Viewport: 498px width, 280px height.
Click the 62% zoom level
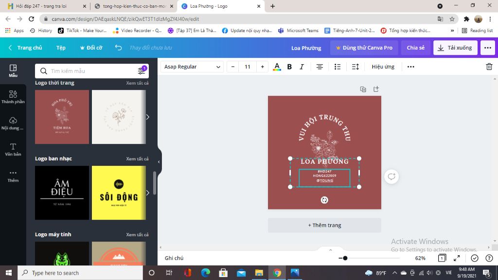(420, 258)
